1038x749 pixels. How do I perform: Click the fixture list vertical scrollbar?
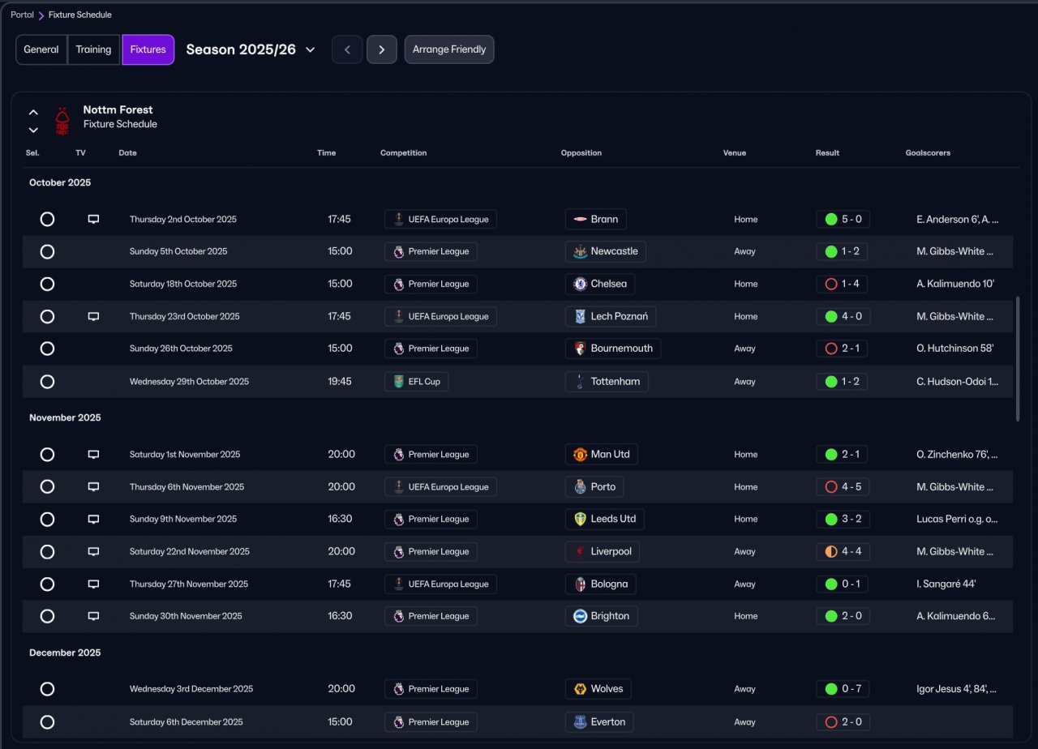[x=1018, y=358]
